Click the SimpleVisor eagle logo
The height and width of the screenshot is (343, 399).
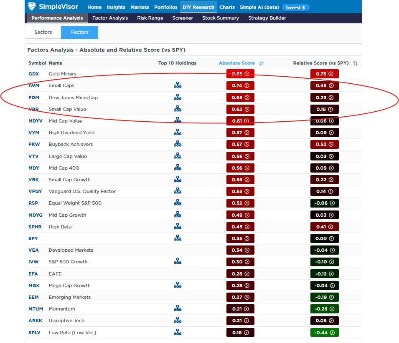tap(32, 7)
